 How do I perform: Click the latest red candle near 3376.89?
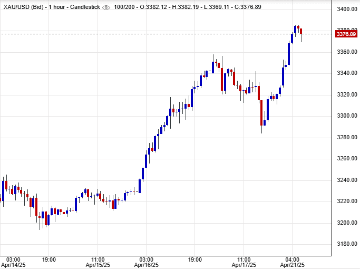click(301, 32)
